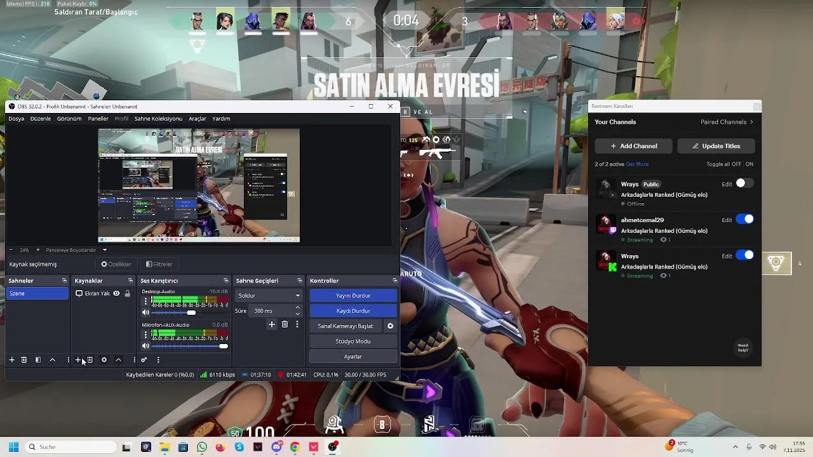The width and height of the screenshot is (813, 457).
Task: Undock the Ses Karıştırıcı panel
Action: click(x=225, y=281)
